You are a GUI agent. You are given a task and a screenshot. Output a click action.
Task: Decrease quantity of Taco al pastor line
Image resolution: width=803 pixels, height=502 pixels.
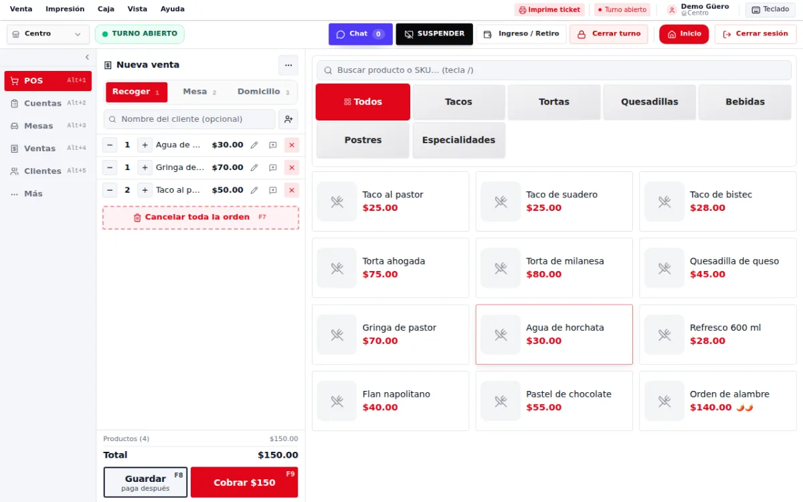110,190
